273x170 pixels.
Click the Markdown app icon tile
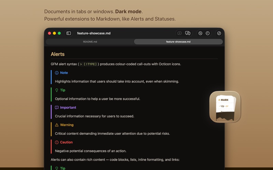click(225, 107)
